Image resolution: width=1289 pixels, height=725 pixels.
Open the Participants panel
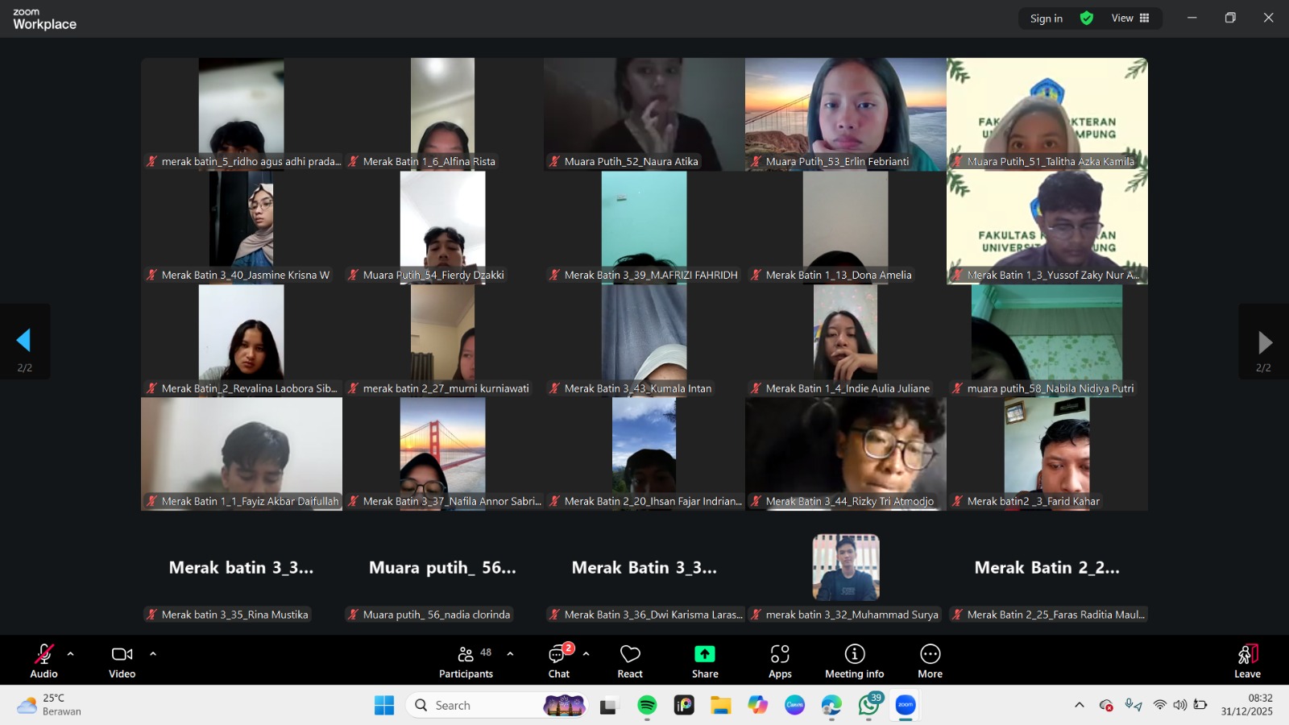coord(466,661)
